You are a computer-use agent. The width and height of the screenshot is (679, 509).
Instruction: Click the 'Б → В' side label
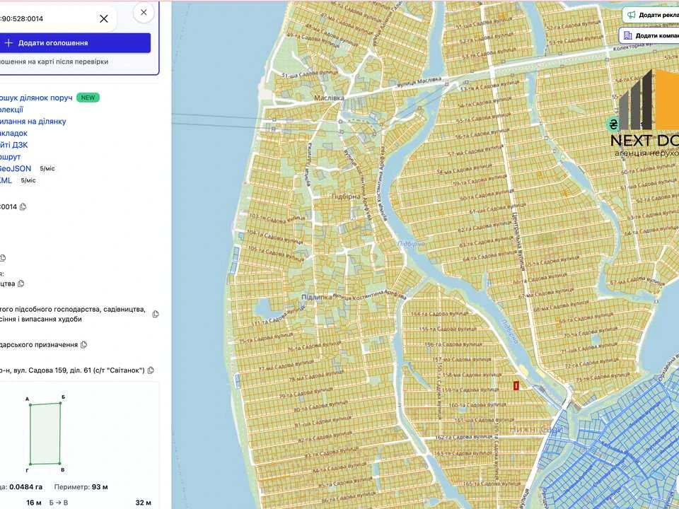click(x=59, y=503)
